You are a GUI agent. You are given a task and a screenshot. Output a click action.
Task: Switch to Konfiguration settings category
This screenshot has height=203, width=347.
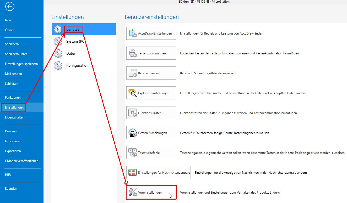click(x=84, y=65)
